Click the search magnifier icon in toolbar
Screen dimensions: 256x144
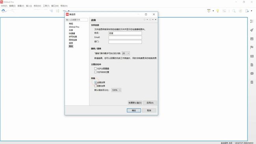pyautogui.click(x=234, y=11)
